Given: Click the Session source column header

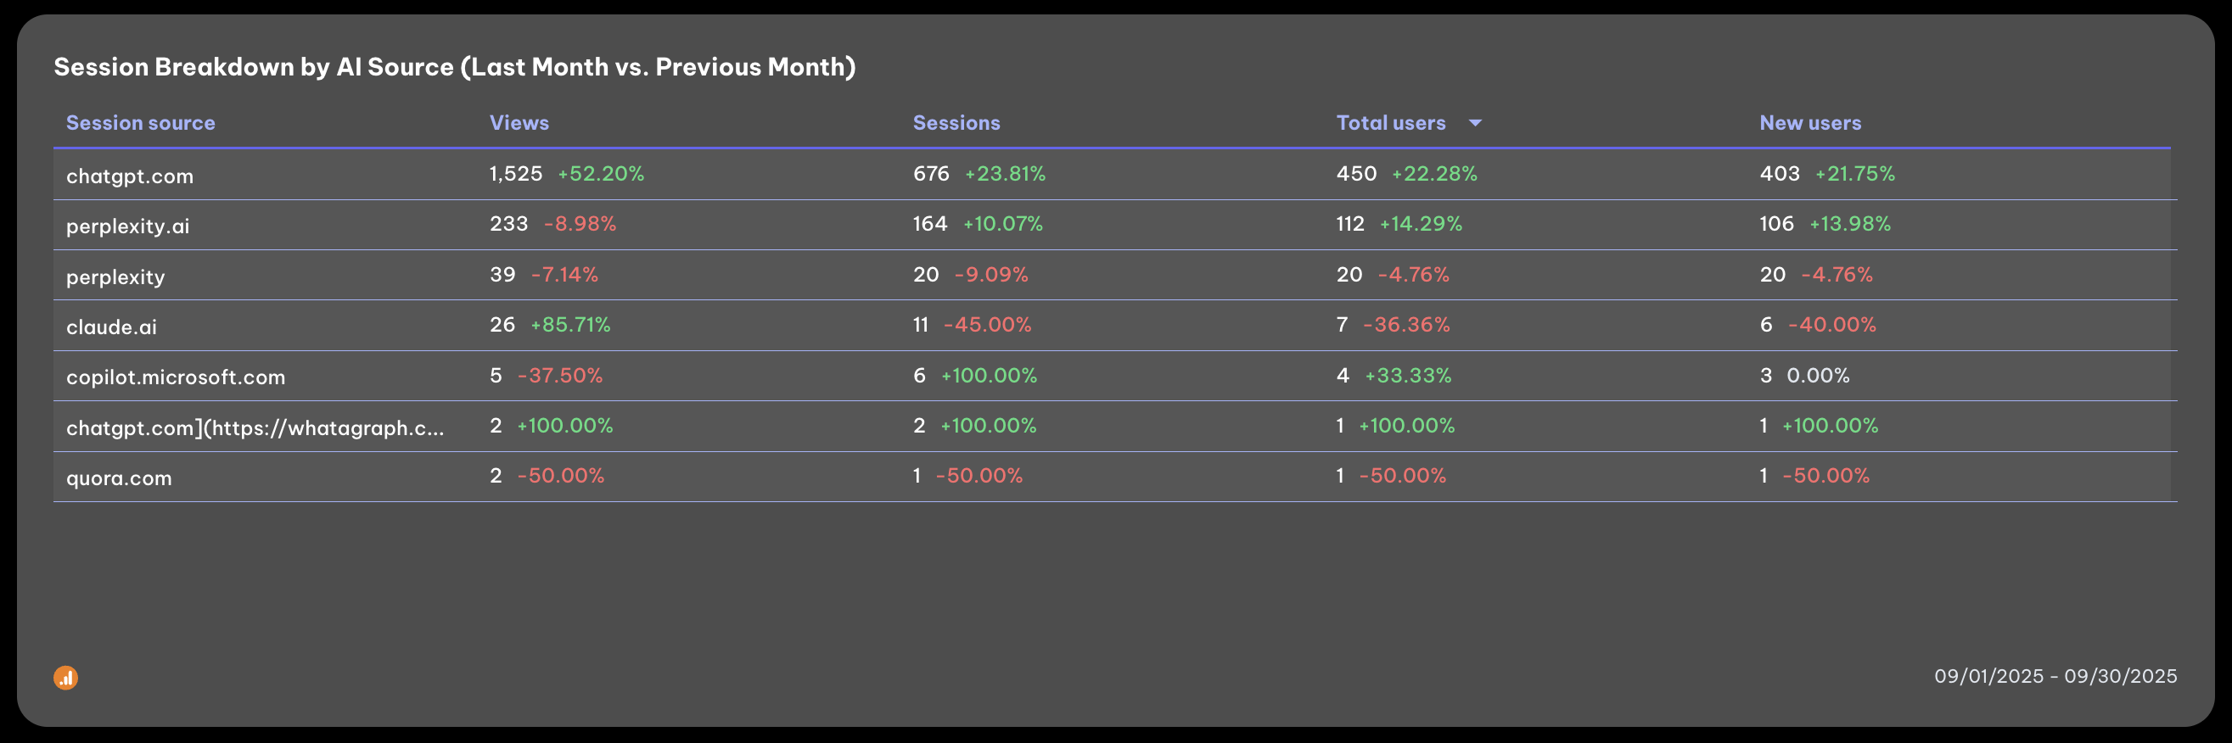Looking at the screenshot, I should [x=140, y=123].
